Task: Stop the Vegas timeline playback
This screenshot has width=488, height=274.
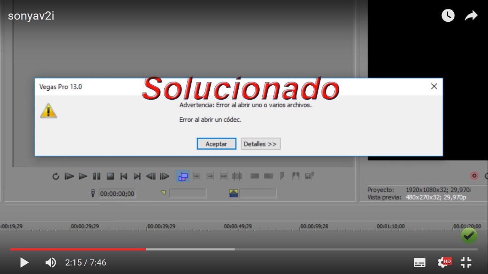Action: coord(110,176)
